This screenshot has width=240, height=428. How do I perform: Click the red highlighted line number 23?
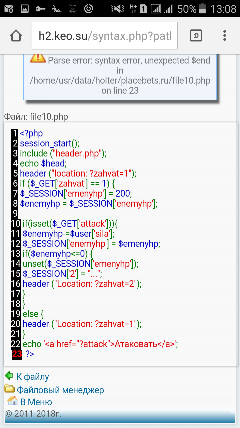point(17,354)
